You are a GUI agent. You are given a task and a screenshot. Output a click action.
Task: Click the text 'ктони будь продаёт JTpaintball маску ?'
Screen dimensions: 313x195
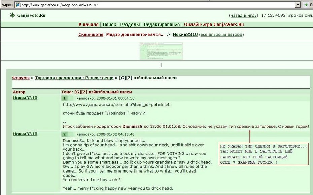coord(104,113)
